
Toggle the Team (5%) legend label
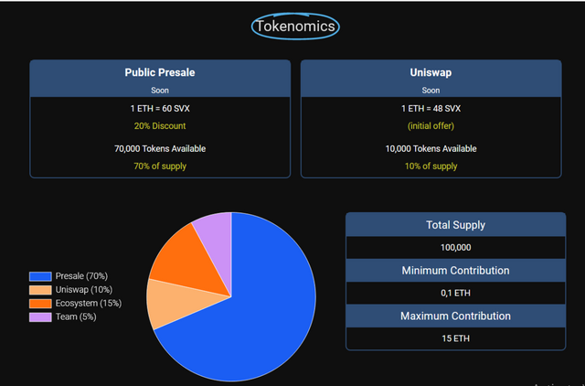[x=76, y=316]
